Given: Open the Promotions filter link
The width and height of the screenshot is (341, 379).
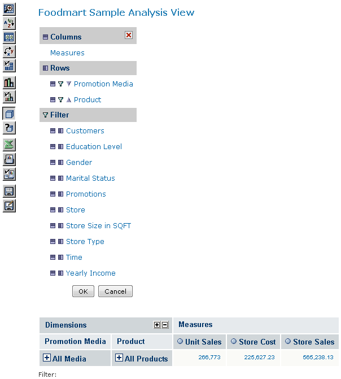Looking at the screenshot, I should tap(86, 194).
